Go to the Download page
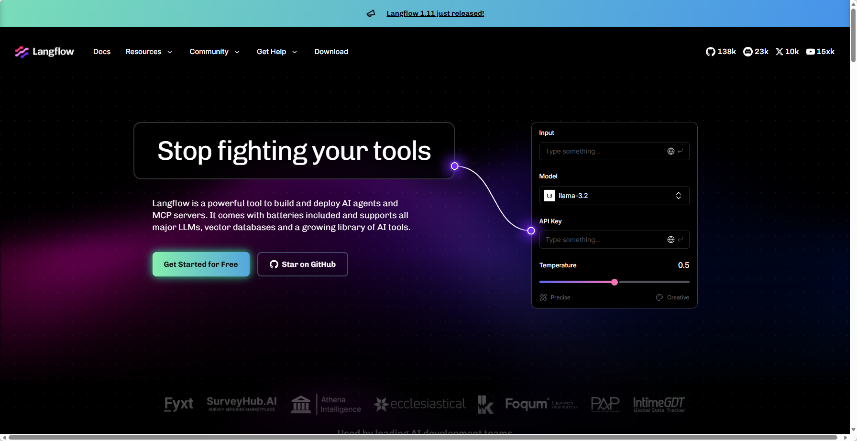The image size is (857, 441). [x=331, y=52]
